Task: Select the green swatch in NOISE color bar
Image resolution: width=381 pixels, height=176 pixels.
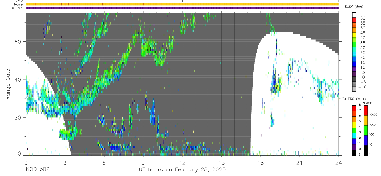Action: pos(366,130)
